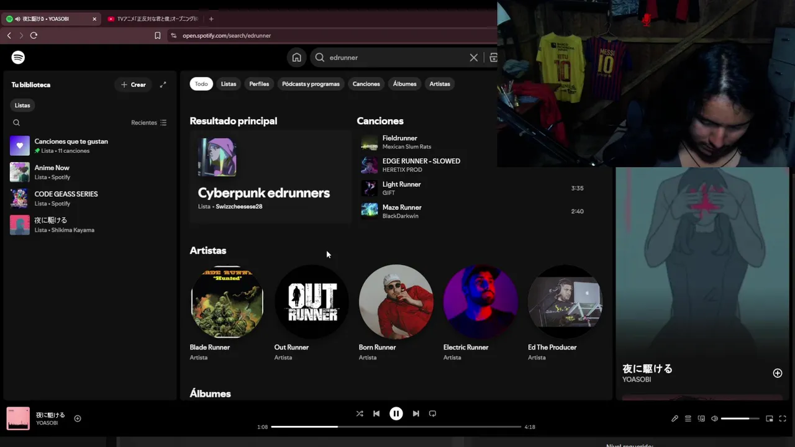Open YOASOBI artist in side panel

(x=637, y=379)
